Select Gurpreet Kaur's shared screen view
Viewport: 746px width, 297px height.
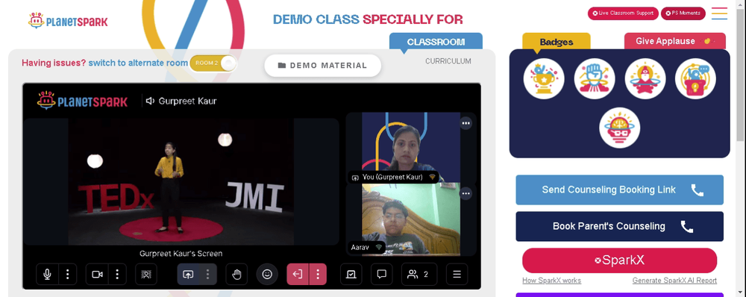[x=181, y=182]
